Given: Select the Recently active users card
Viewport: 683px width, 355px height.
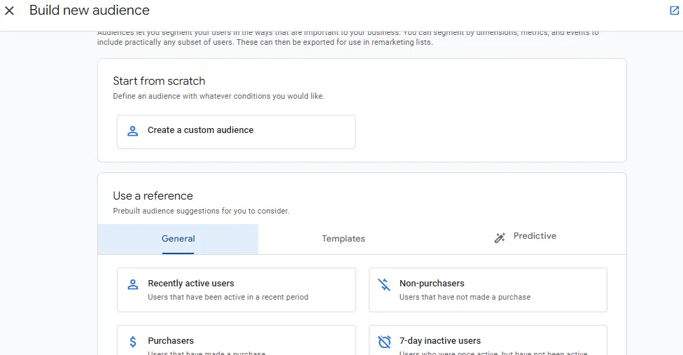Looking at the screenshot, I should tap(237, 290).
